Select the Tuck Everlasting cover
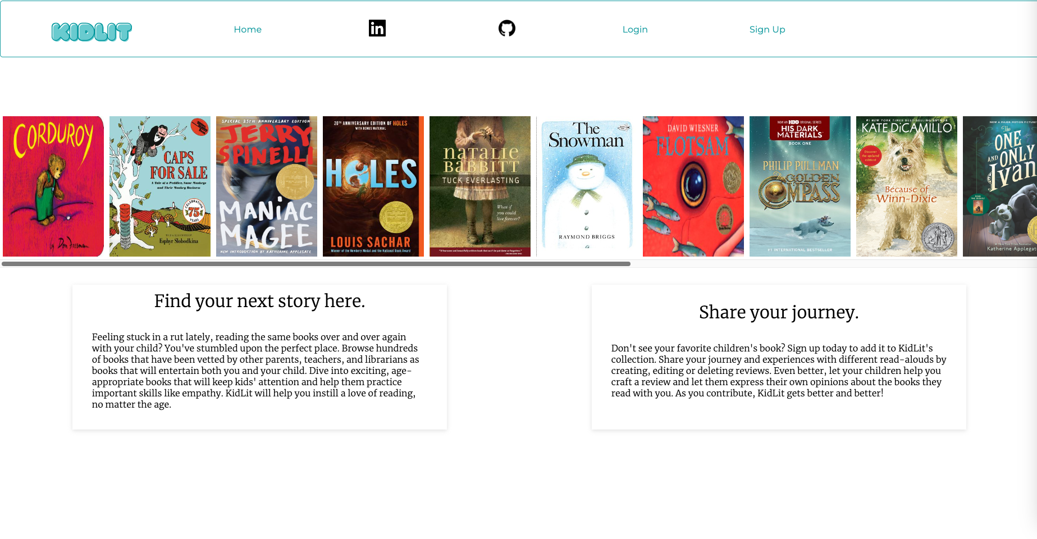 pyautogui.click(x=480, y=186)
